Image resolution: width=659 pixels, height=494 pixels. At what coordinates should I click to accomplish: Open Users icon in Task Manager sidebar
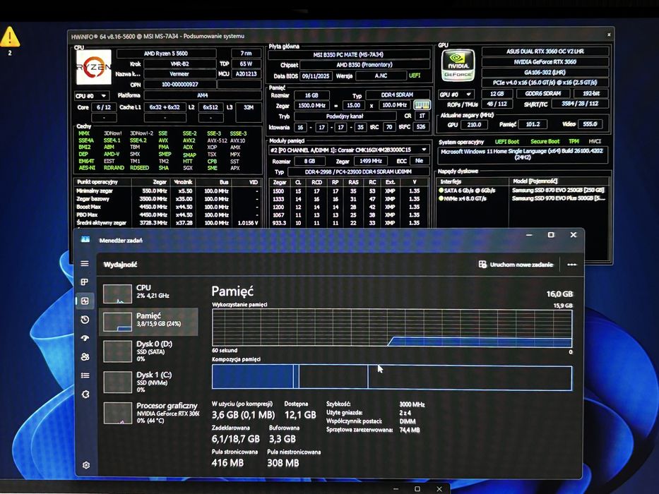click(x=85, y=356)
